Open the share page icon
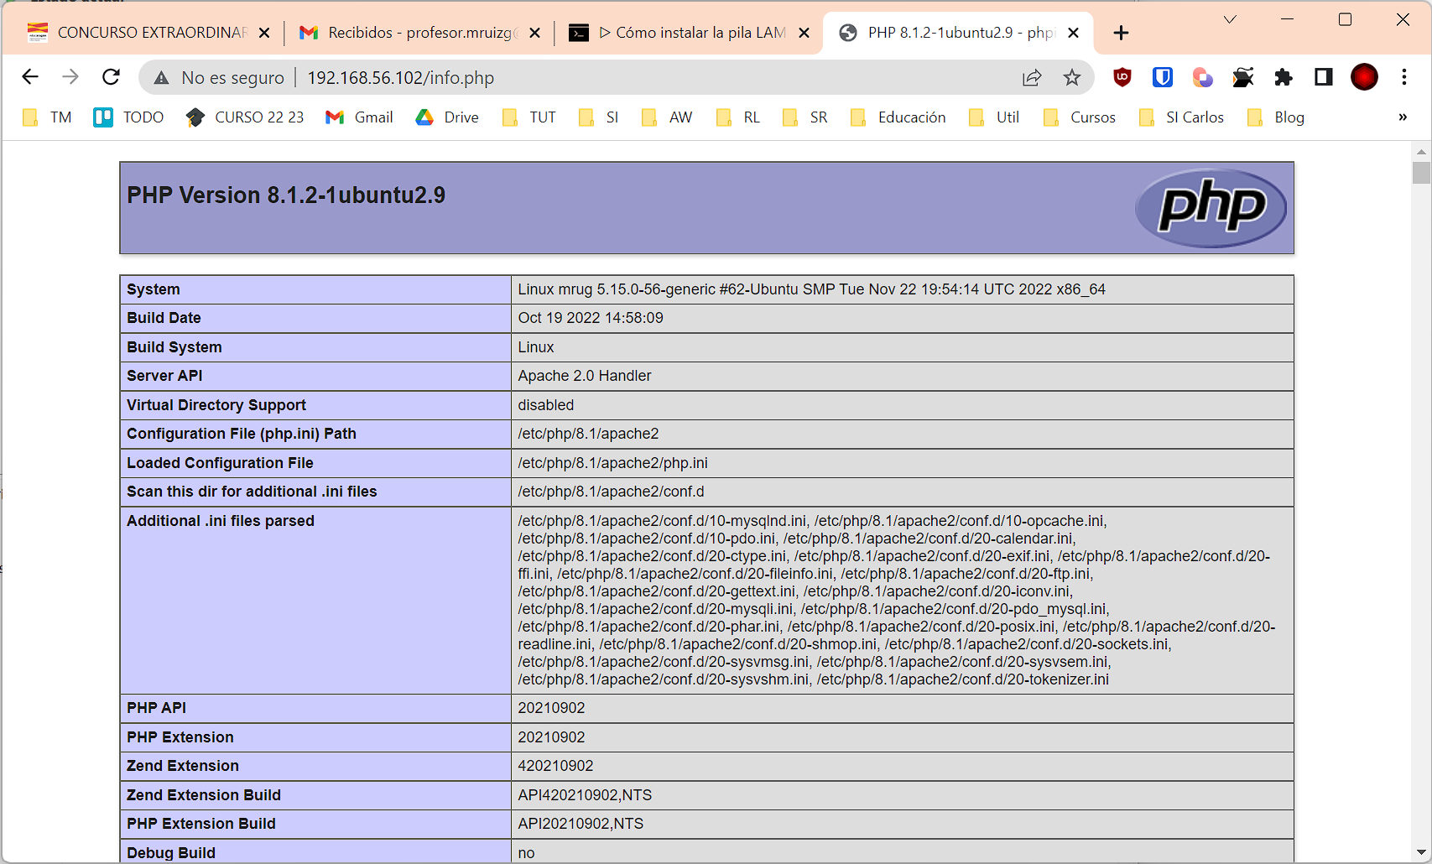1432x864 pixels. [x=1031, y=77]
